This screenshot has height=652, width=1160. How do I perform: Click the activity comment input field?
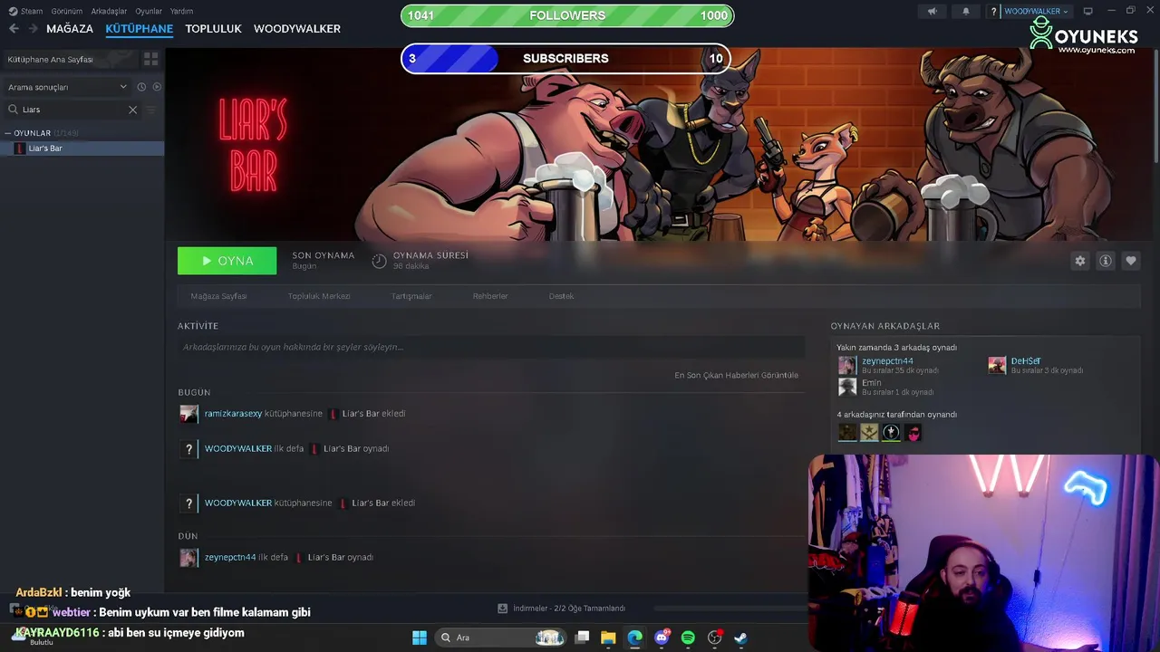pos(491,347)
